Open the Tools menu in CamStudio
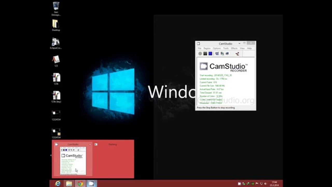Viewport: 332px width, 187px height. pyautogui.click(x=226, y=48)
